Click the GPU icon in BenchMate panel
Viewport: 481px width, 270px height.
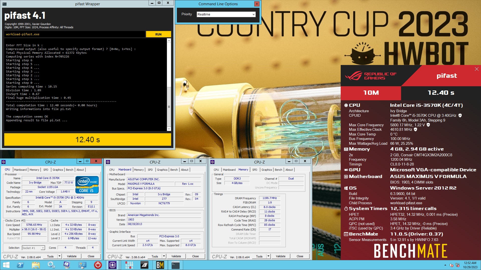pyautogui.click(x=346, y=170)
